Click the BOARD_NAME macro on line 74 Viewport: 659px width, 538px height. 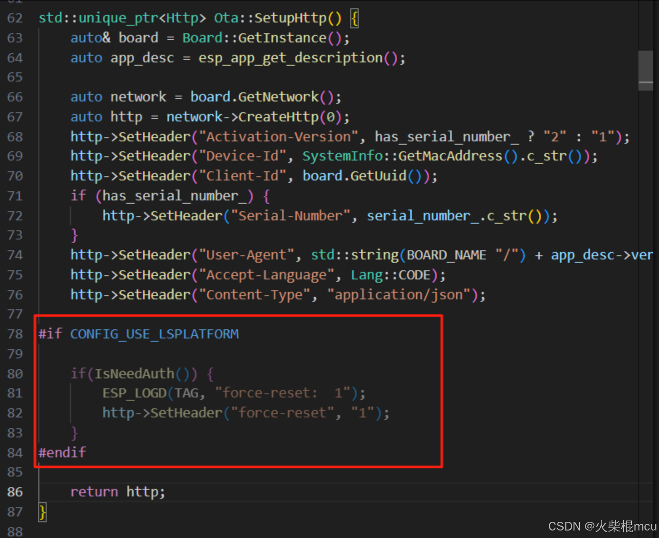446,255
